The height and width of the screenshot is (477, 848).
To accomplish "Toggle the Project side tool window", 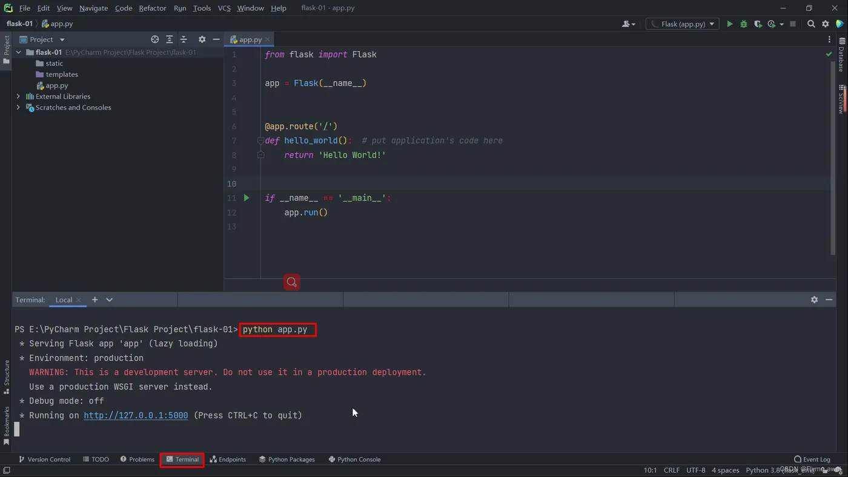I will coord(6,50).
